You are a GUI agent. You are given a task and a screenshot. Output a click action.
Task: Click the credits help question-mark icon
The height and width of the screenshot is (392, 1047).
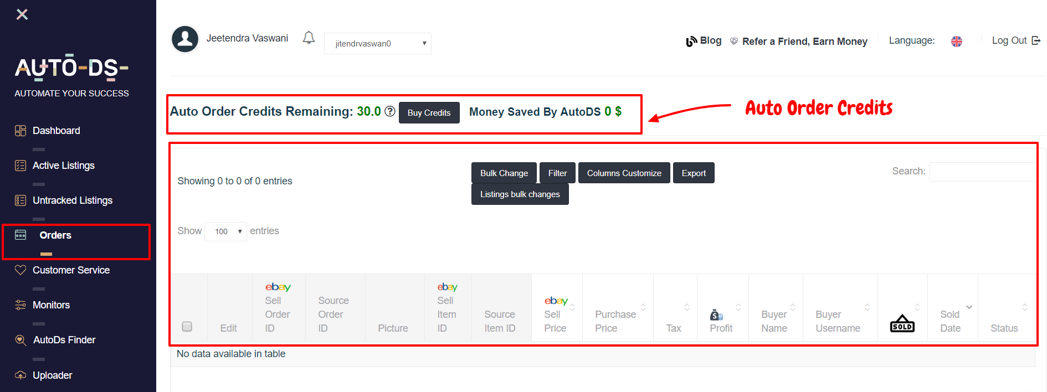coord(390,111)
